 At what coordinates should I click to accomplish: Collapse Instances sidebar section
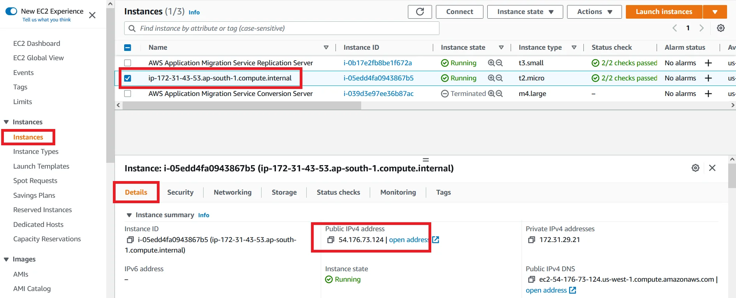pyautogui.click(x=6, y=122)
